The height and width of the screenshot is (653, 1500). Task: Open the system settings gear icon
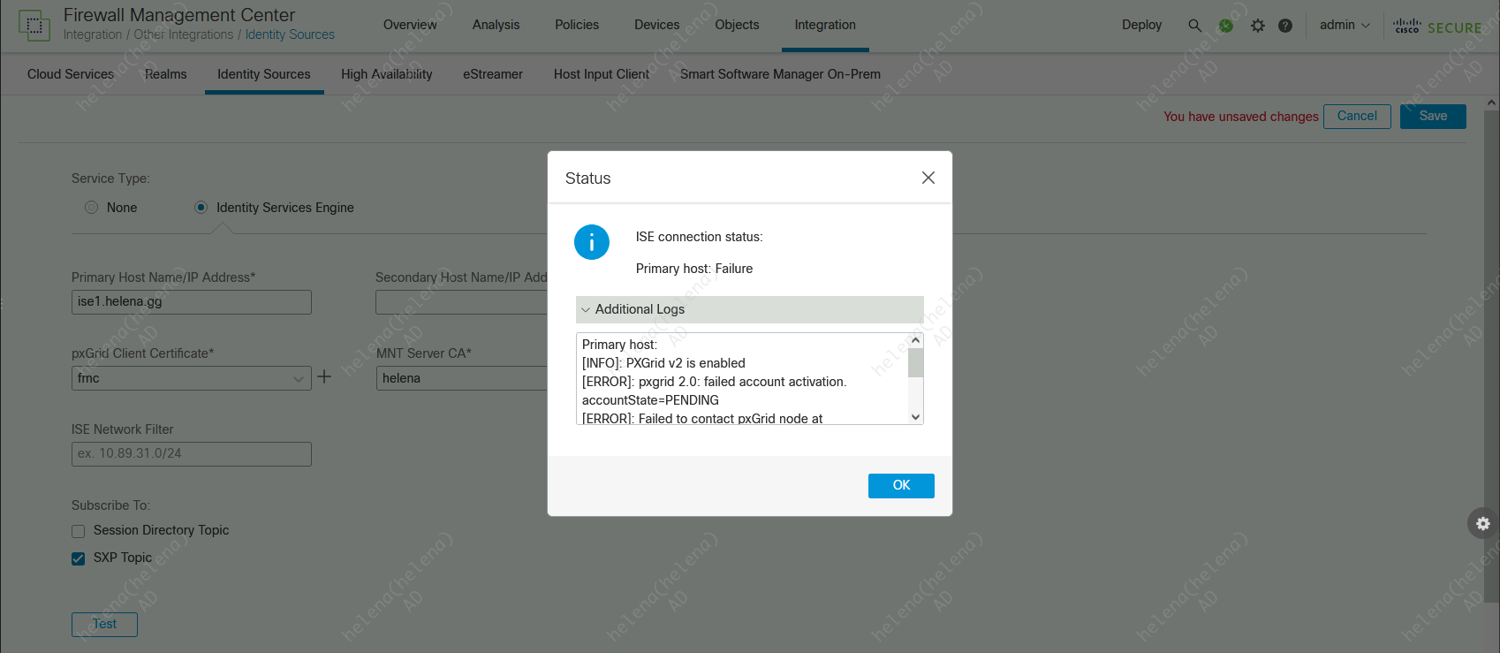coord(1258,26)
